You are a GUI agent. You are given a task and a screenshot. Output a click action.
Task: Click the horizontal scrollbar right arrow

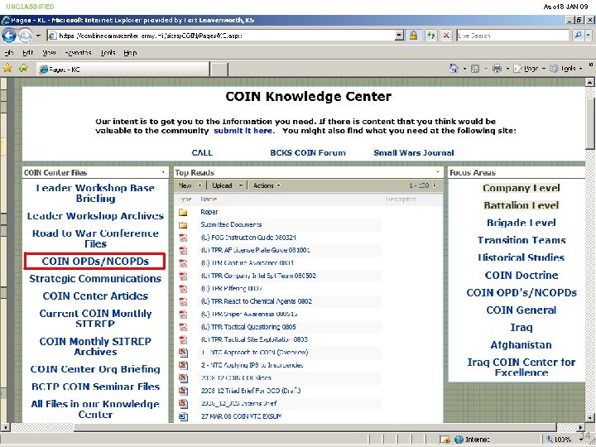coord(580,427)
